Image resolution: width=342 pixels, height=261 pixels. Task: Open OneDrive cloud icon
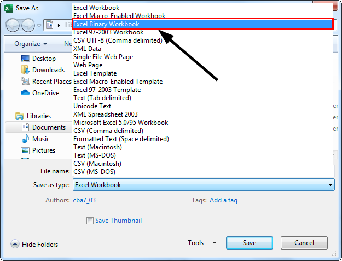point(25,93)
